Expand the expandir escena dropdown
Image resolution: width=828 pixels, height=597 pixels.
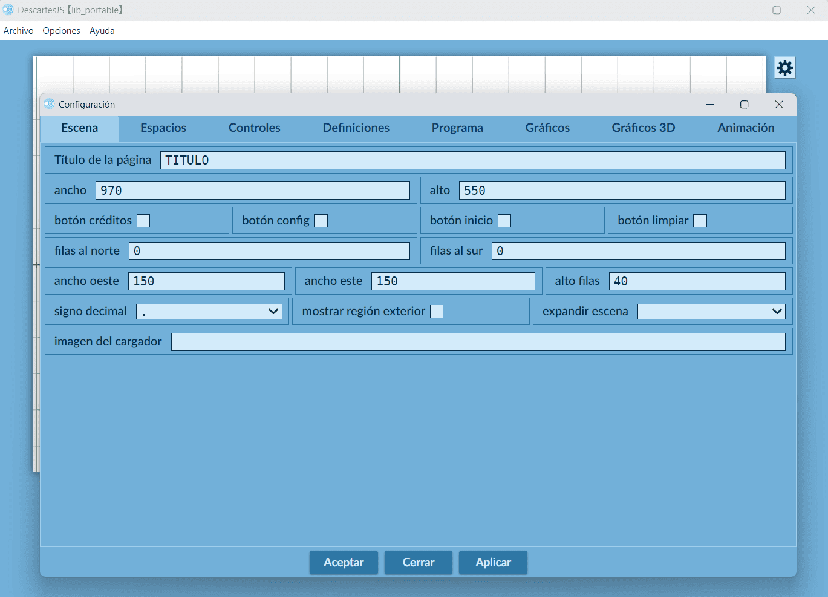(711, 312)
